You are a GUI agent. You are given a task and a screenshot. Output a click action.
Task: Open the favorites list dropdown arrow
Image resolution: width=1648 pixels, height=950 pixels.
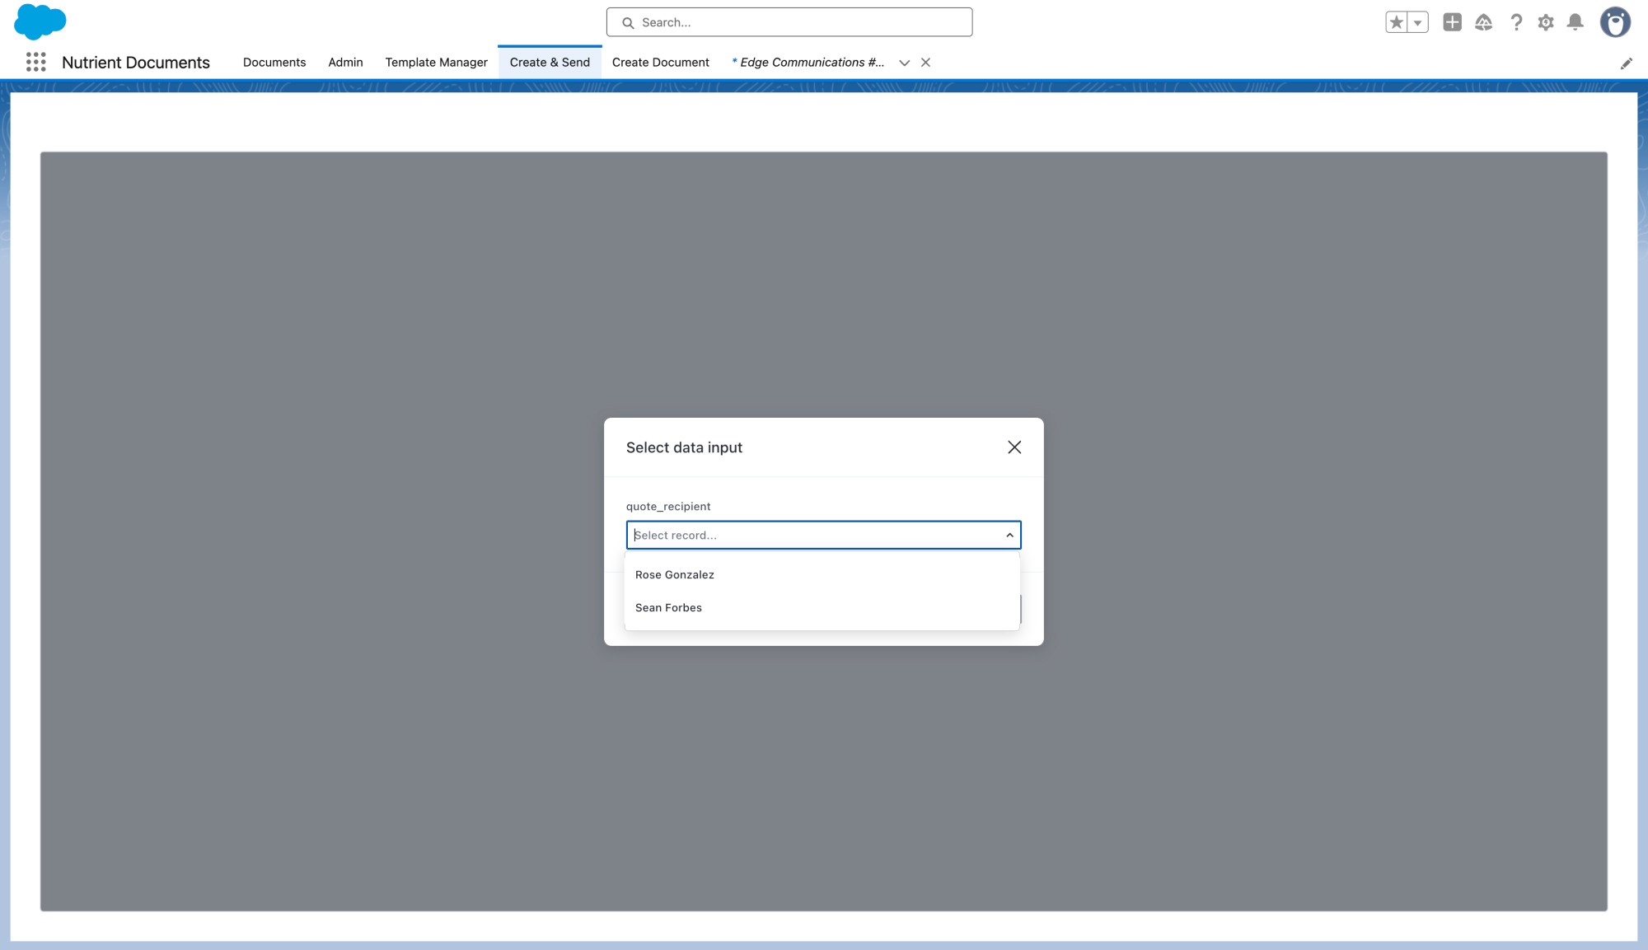1416,22
